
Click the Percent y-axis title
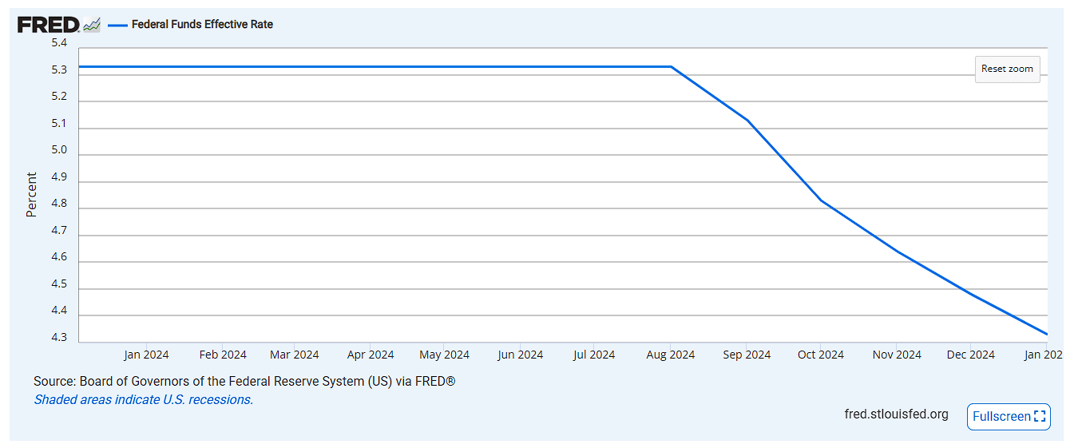click(32, 194)
